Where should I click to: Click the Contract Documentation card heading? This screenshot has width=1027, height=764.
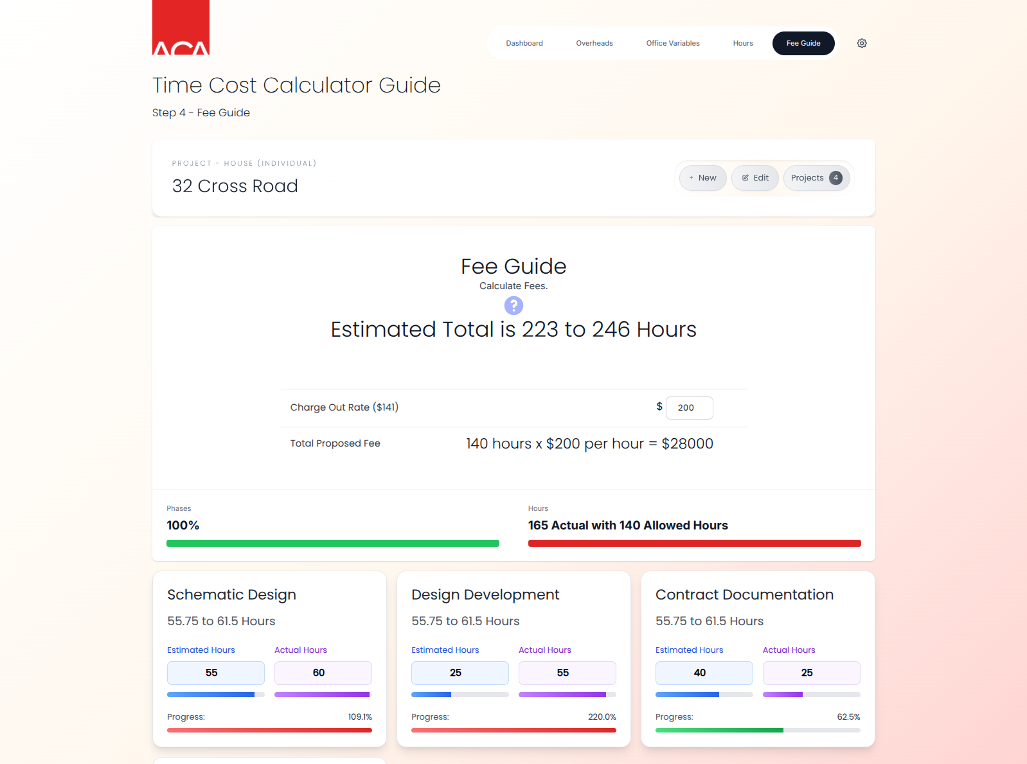coord(744,595)
